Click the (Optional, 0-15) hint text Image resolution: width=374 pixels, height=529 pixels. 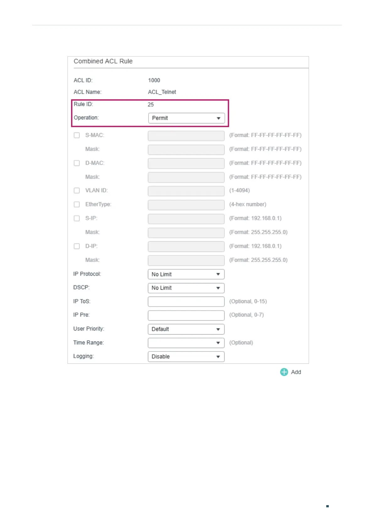[x=248, y=302]
